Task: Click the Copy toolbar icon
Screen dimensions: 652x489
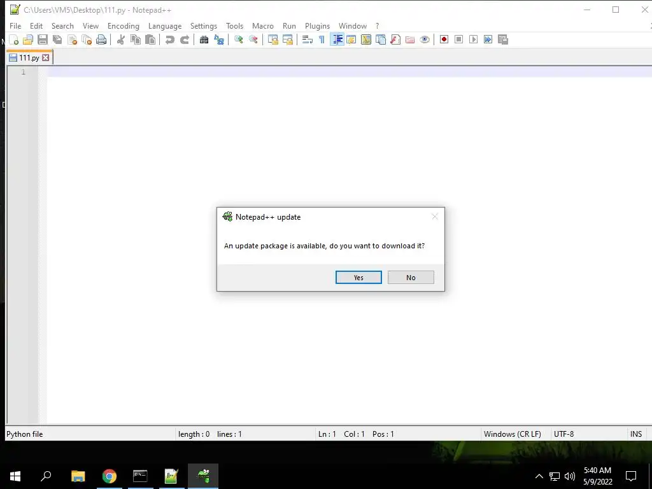Action: tap(136, 39)
